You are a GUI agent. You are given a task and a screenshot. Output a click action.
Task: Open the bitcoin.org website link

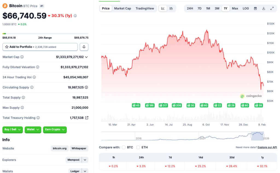(x=60, y=148)
